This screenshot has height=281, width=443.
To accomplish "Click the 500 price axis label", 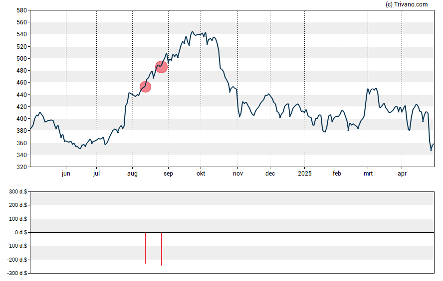I will 22,59.
